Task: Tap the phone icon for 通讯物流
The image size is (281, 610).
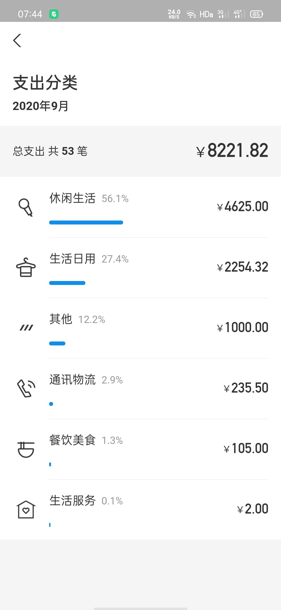Action: coord(26,388)
